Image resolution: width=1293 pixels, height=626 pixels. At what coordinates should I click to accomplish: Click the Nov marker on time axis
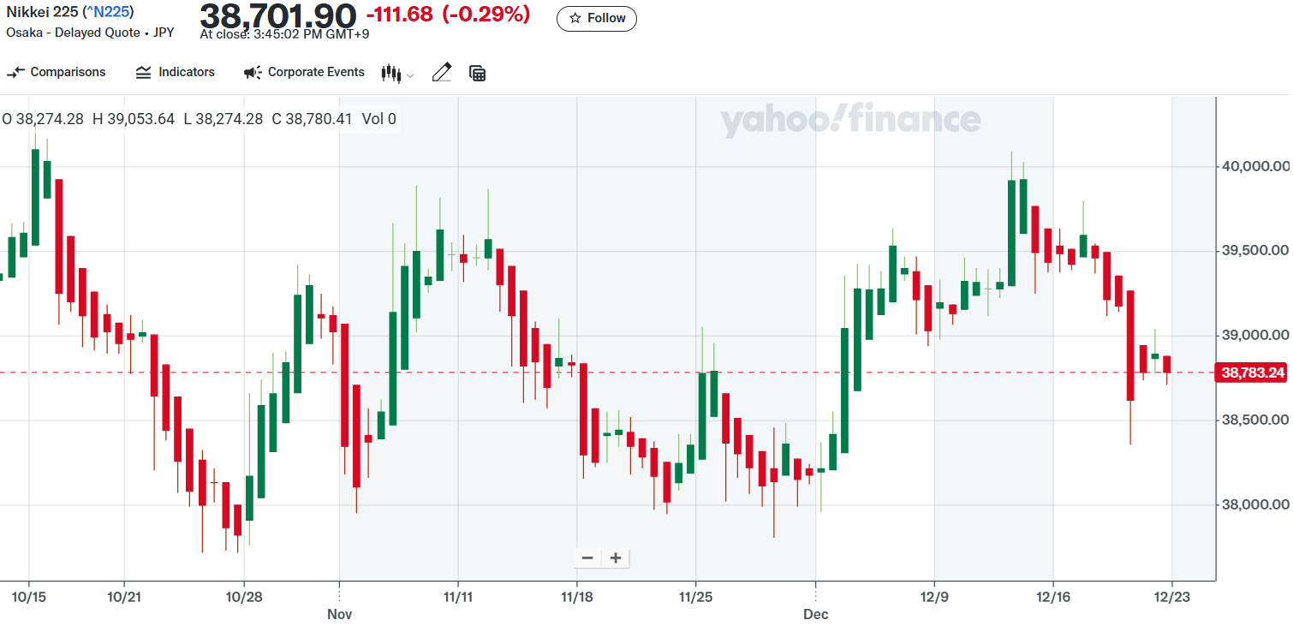pos(340,614)
